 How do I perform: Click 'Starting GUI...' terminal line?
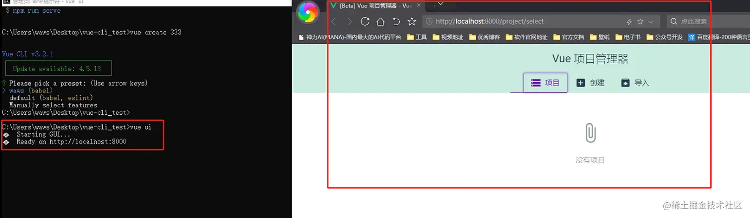[x=44, y=134]
